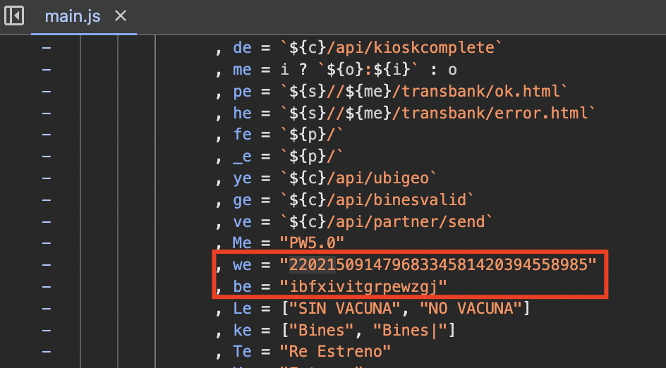This screenshot has width=666, height=368.
Task: Click the '_e' variable assignment line
Action: click(x=279, y=157)
